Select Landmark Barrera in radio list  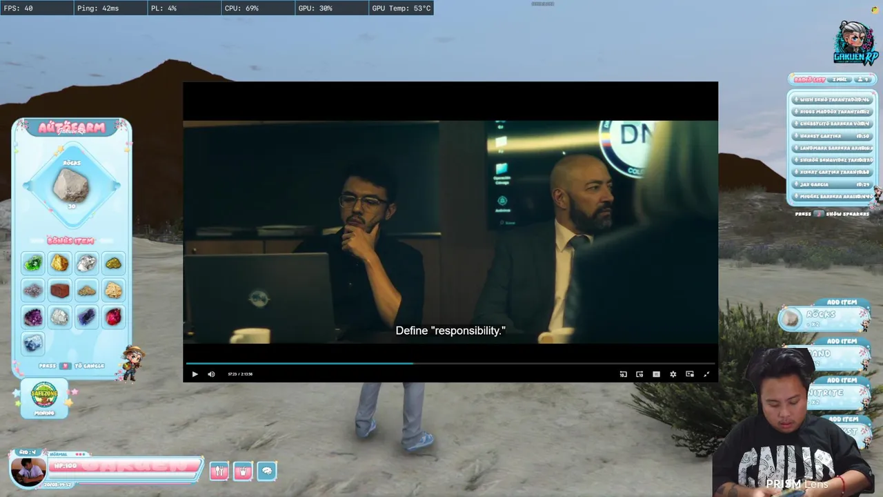[833, 148]
